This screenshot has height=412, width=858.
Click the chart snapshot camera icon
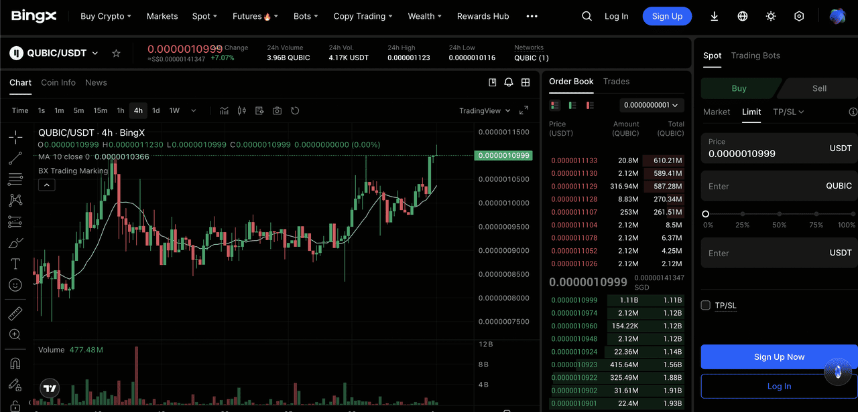[x=277, y=110]
